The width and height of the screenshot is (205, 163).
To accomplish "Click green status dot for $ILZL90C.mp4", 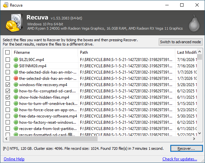I will 16,59.
